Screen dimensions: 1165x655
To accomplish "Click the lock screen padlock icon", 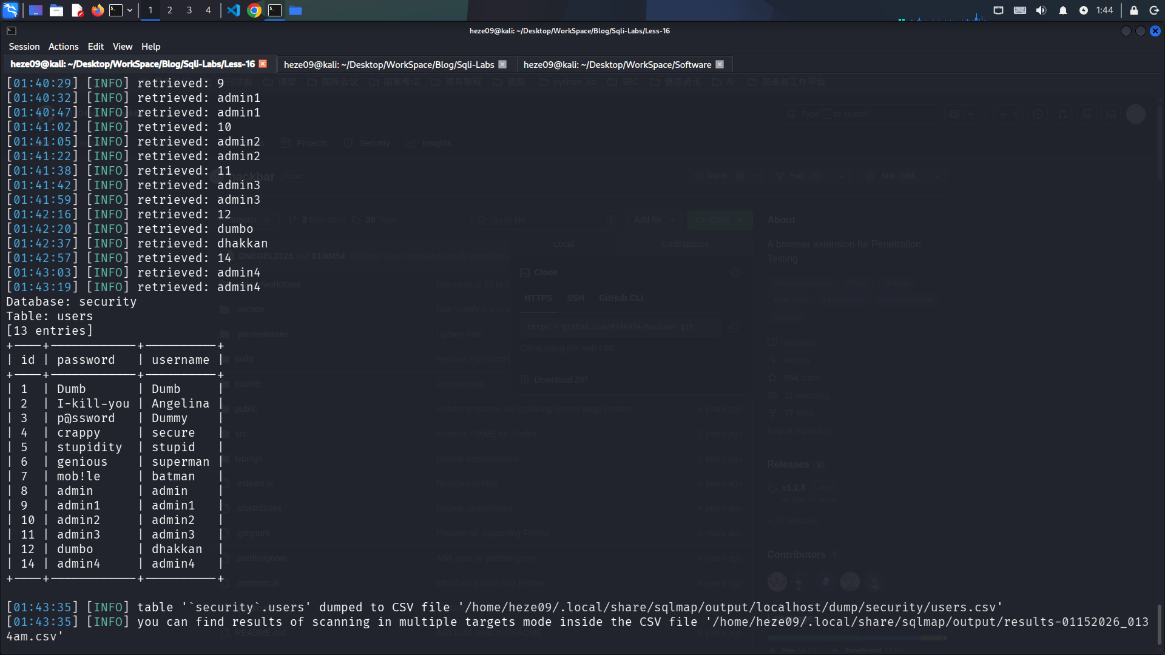I will [1133, 10].
